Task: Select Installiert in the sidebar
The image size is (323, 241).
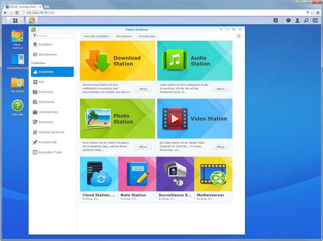Action: coord(52,45)
